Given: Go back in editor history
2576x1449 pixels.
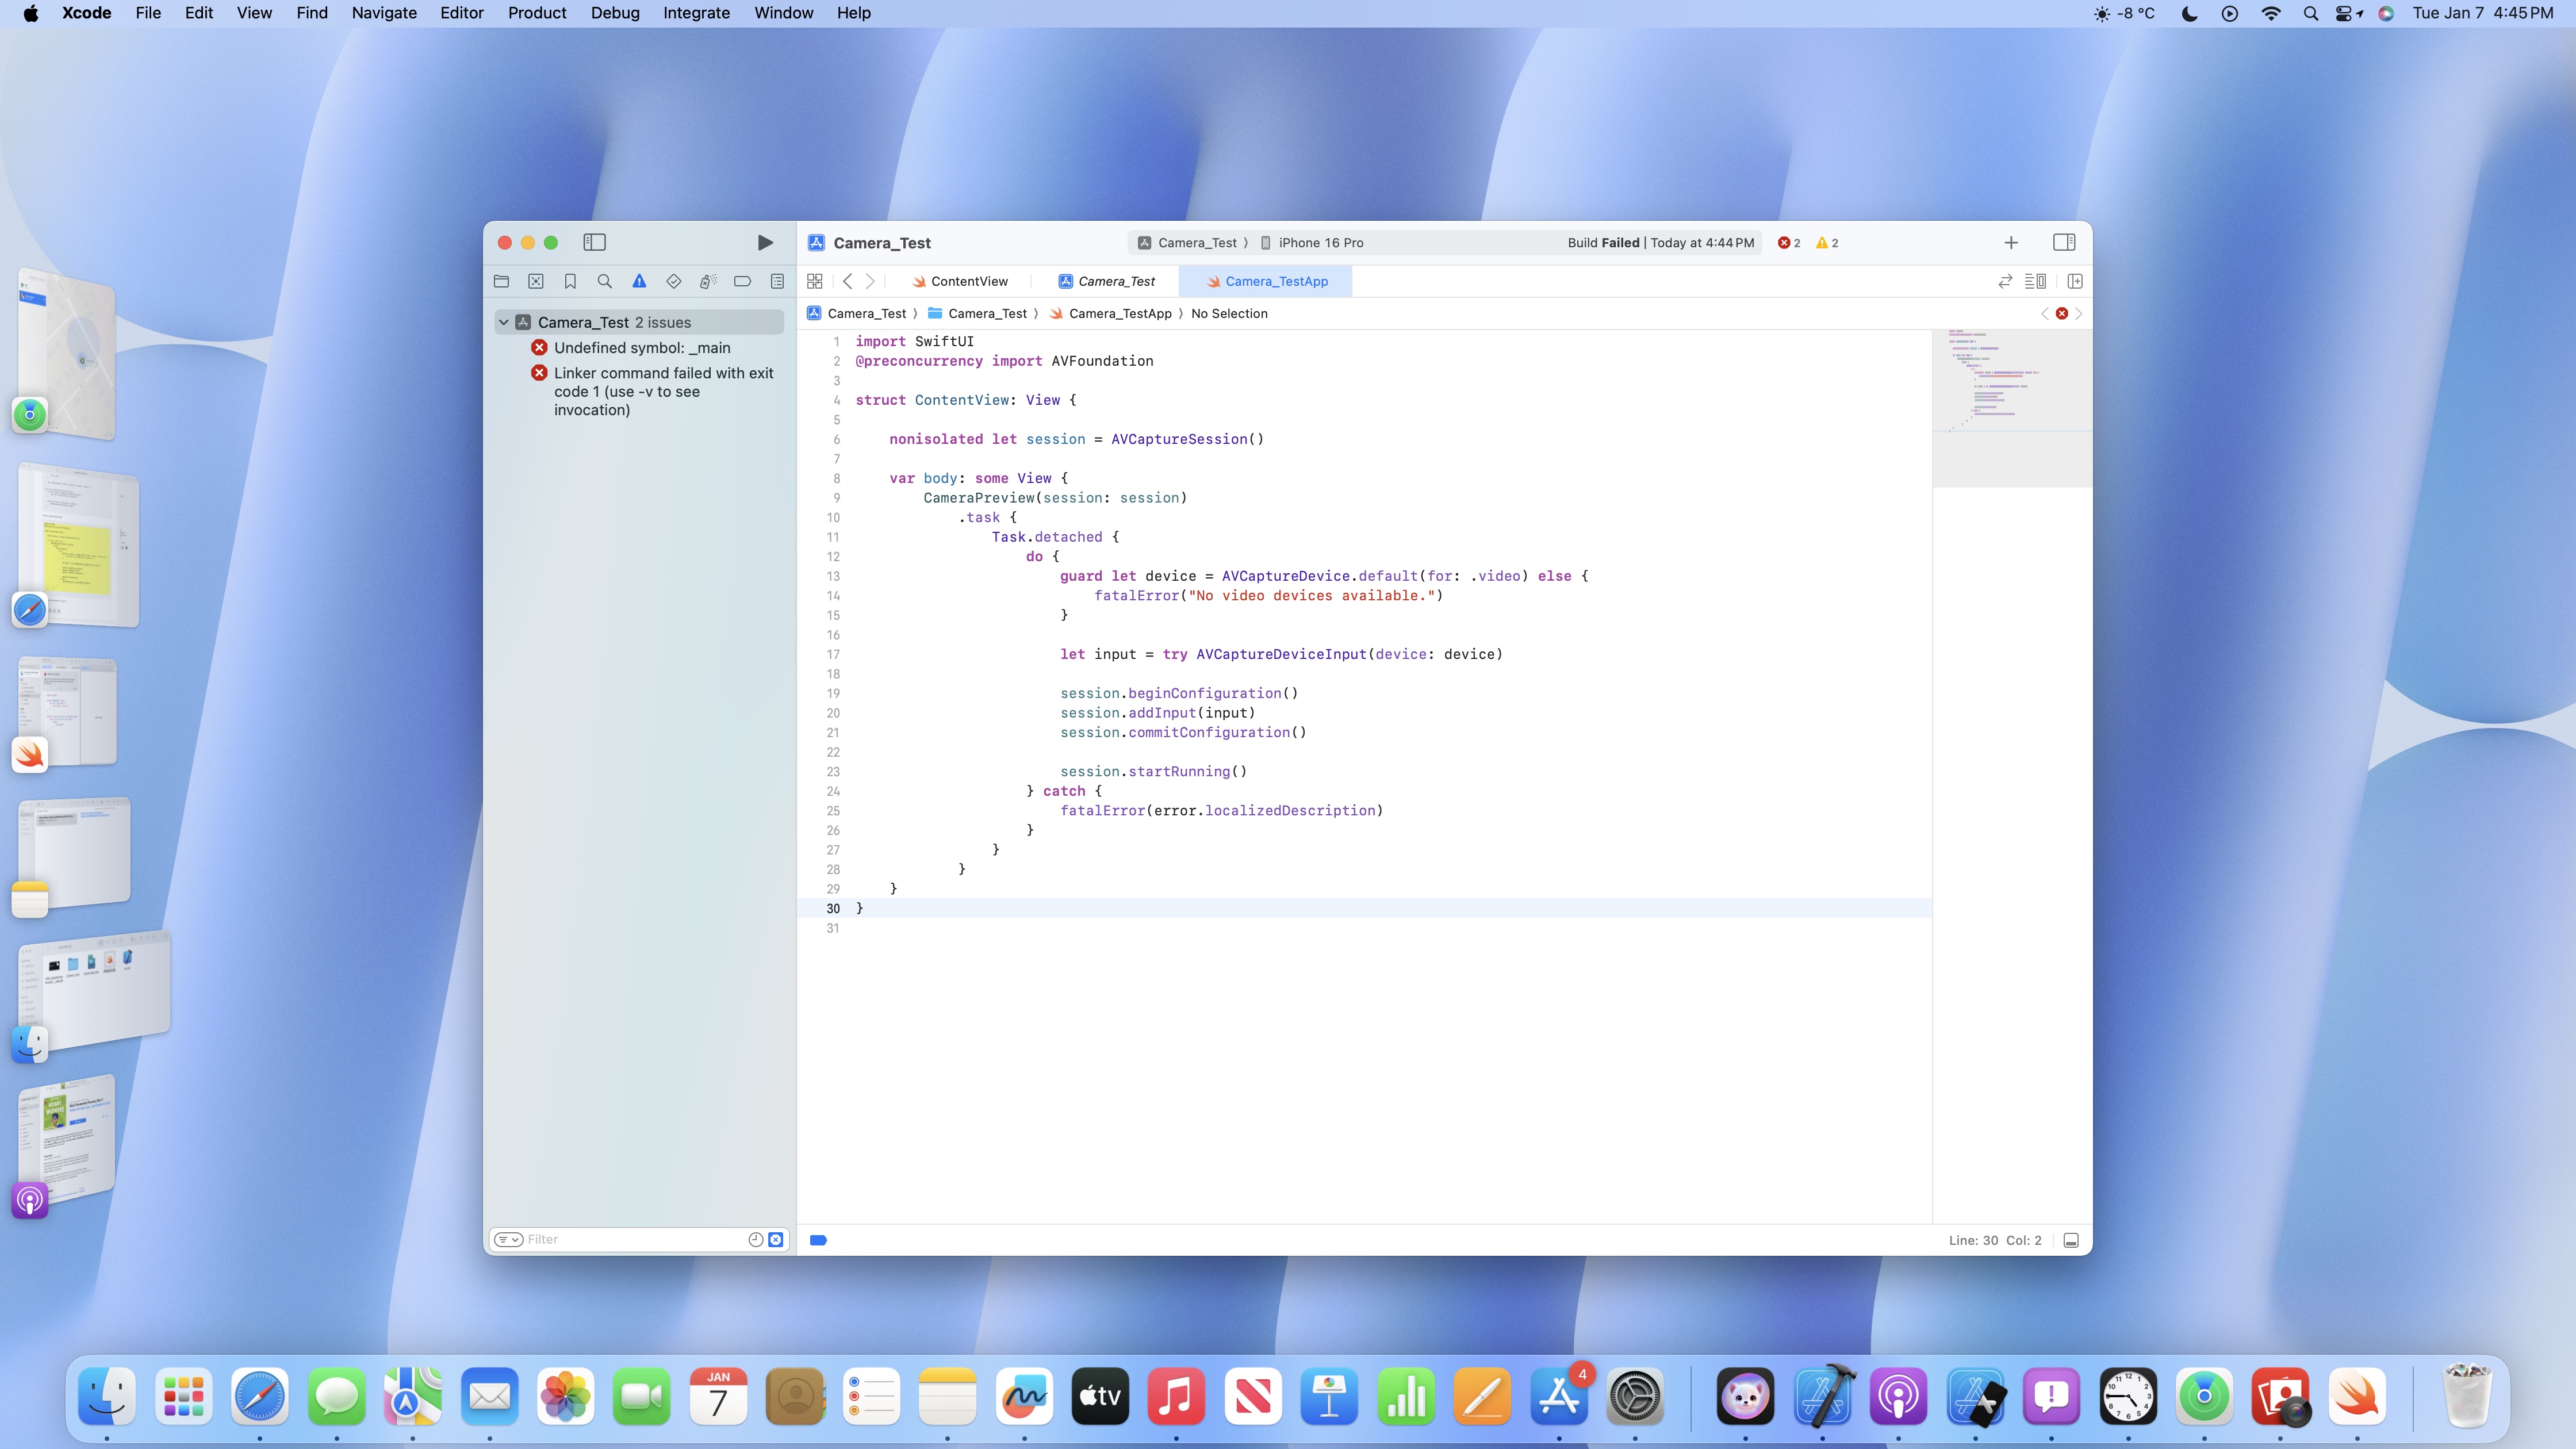Looking at the screenshot, I should tap(848, 281).
